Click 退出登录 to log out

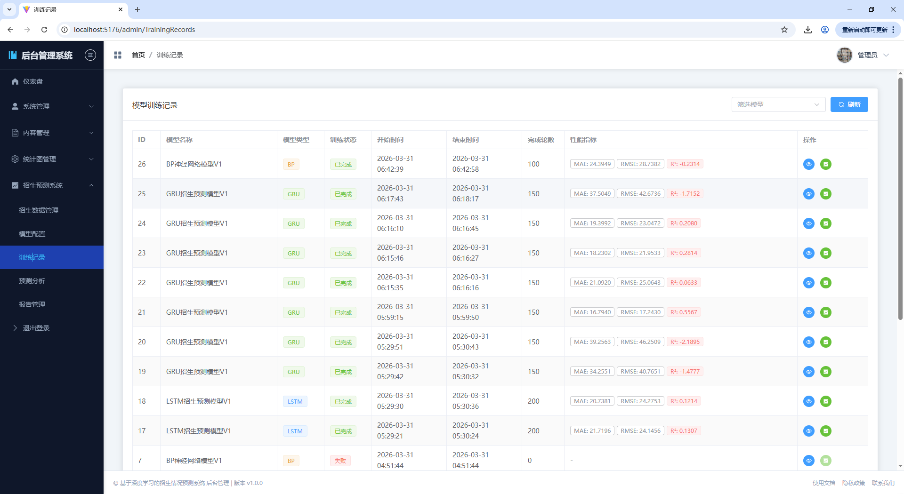52,328
